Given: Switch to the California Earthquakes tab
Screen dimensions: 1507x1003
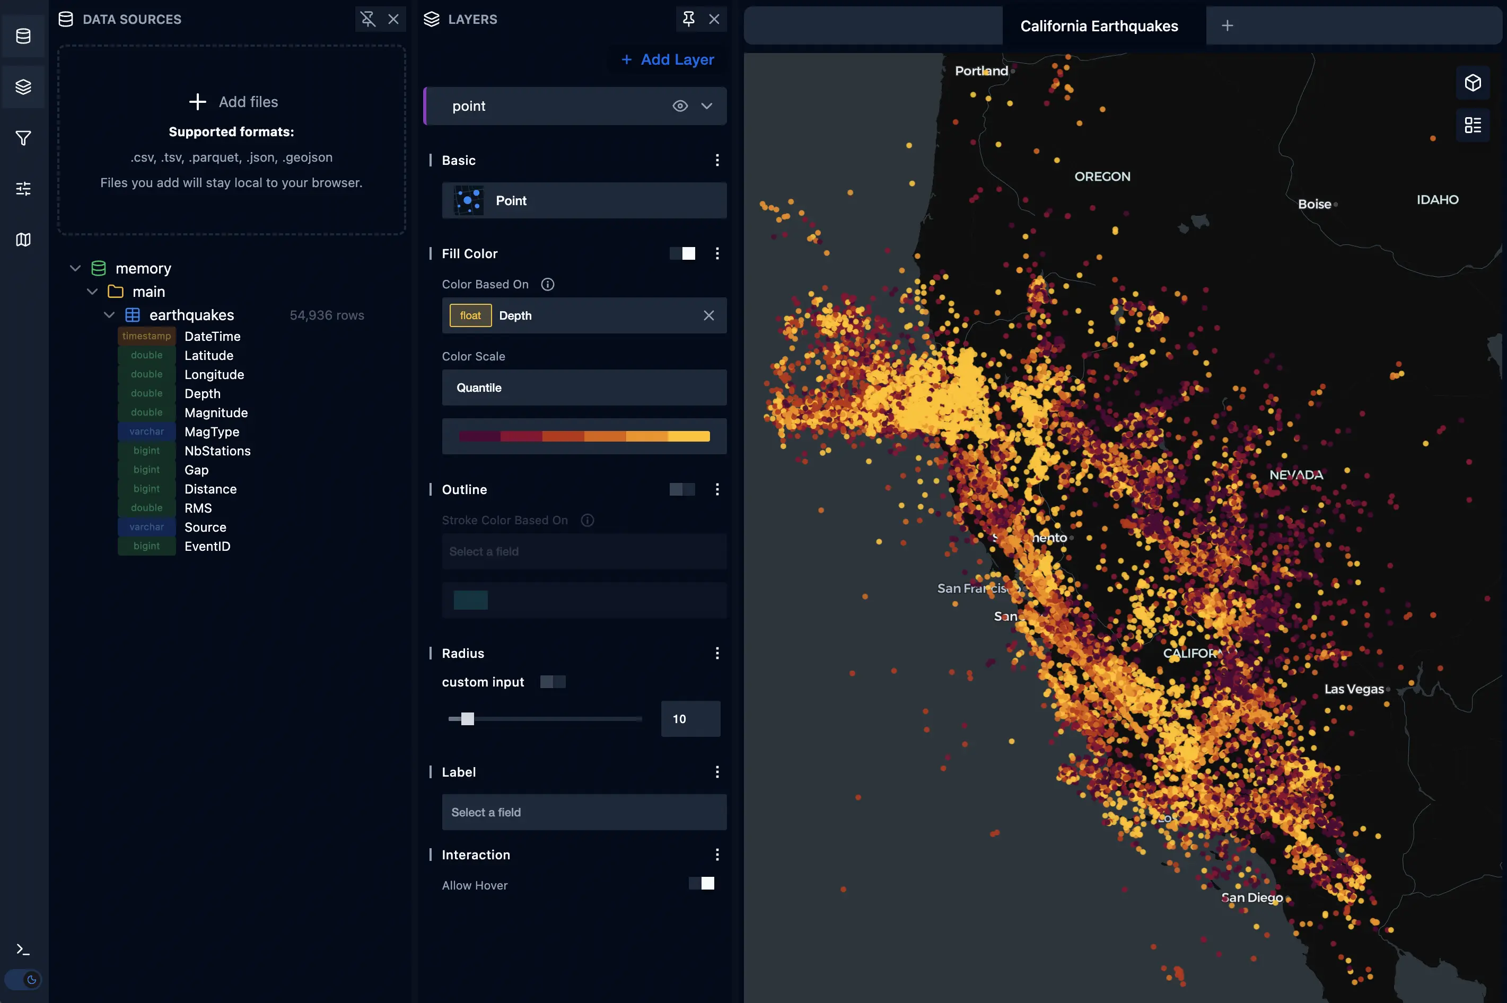Looking at the screenshot, I should click(1099, 25).
